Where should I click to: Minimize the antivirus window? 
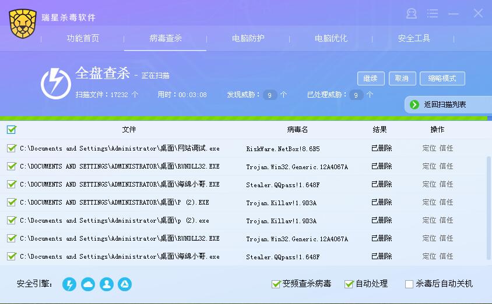pyautogui.click(x=454, y=14)
